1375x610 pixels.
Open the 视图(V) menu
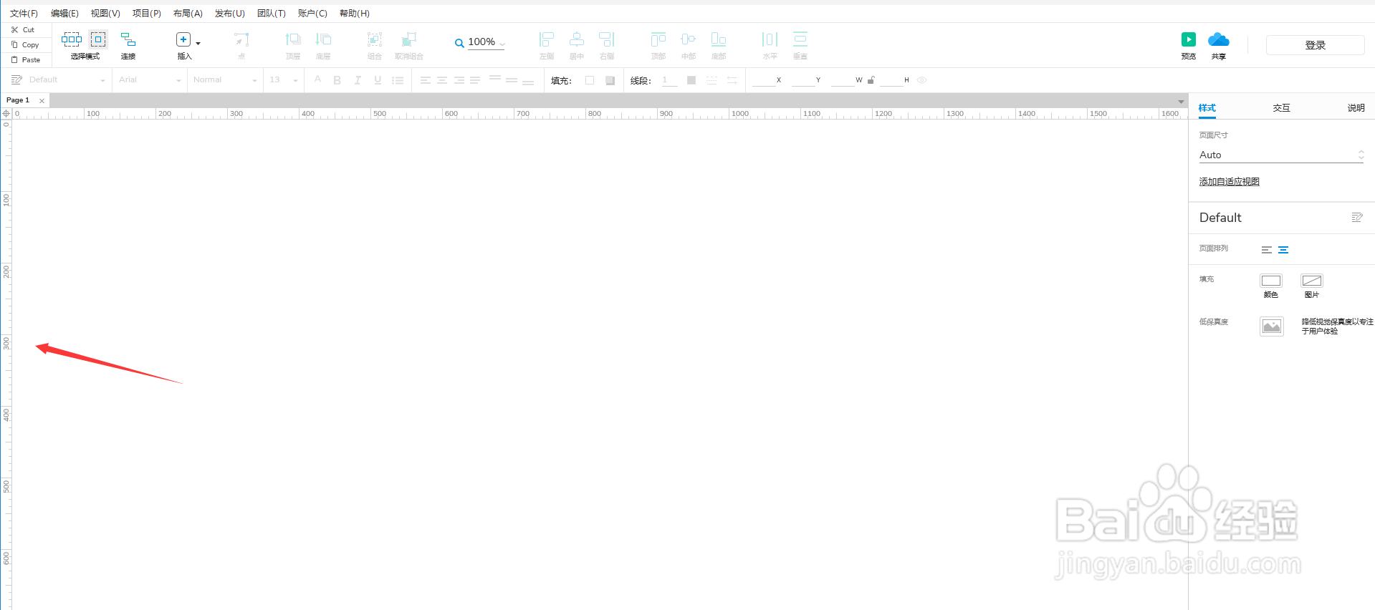(x=105, y=14)
